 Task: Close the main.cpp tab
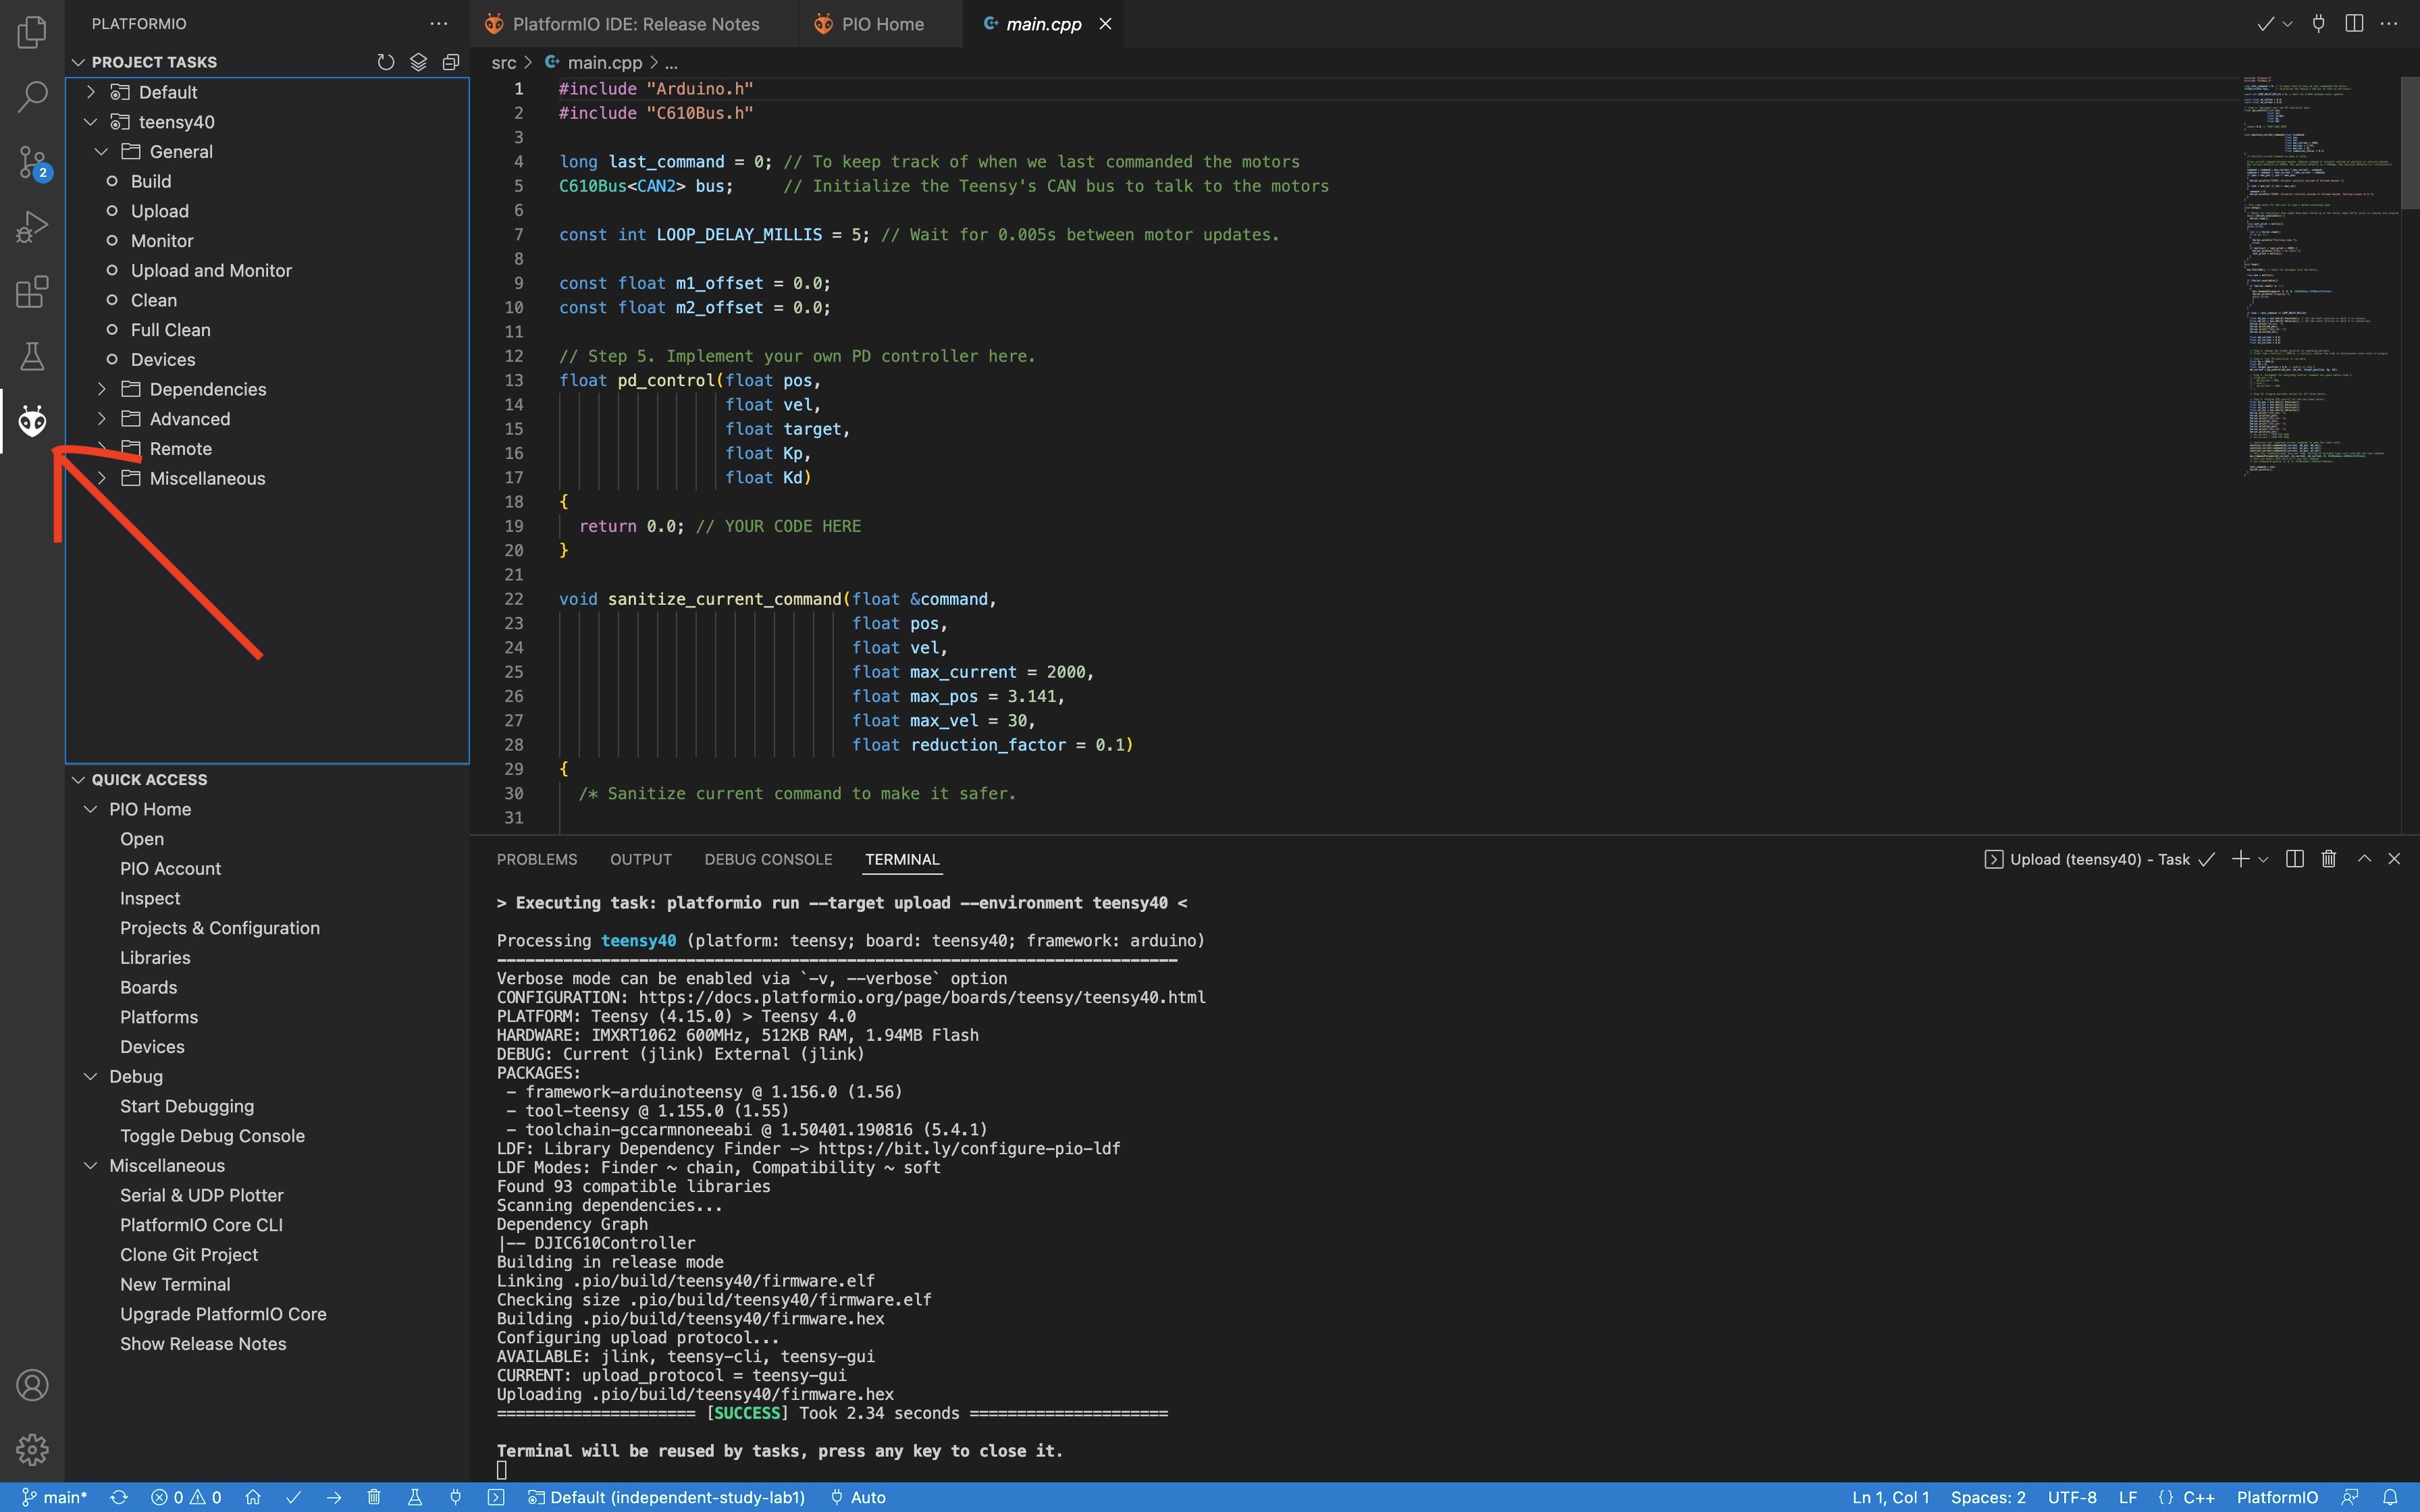click(1105, 24)
